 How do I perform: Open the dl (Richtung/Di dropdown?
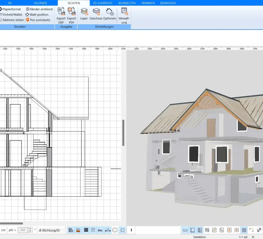tap(51, 230)
